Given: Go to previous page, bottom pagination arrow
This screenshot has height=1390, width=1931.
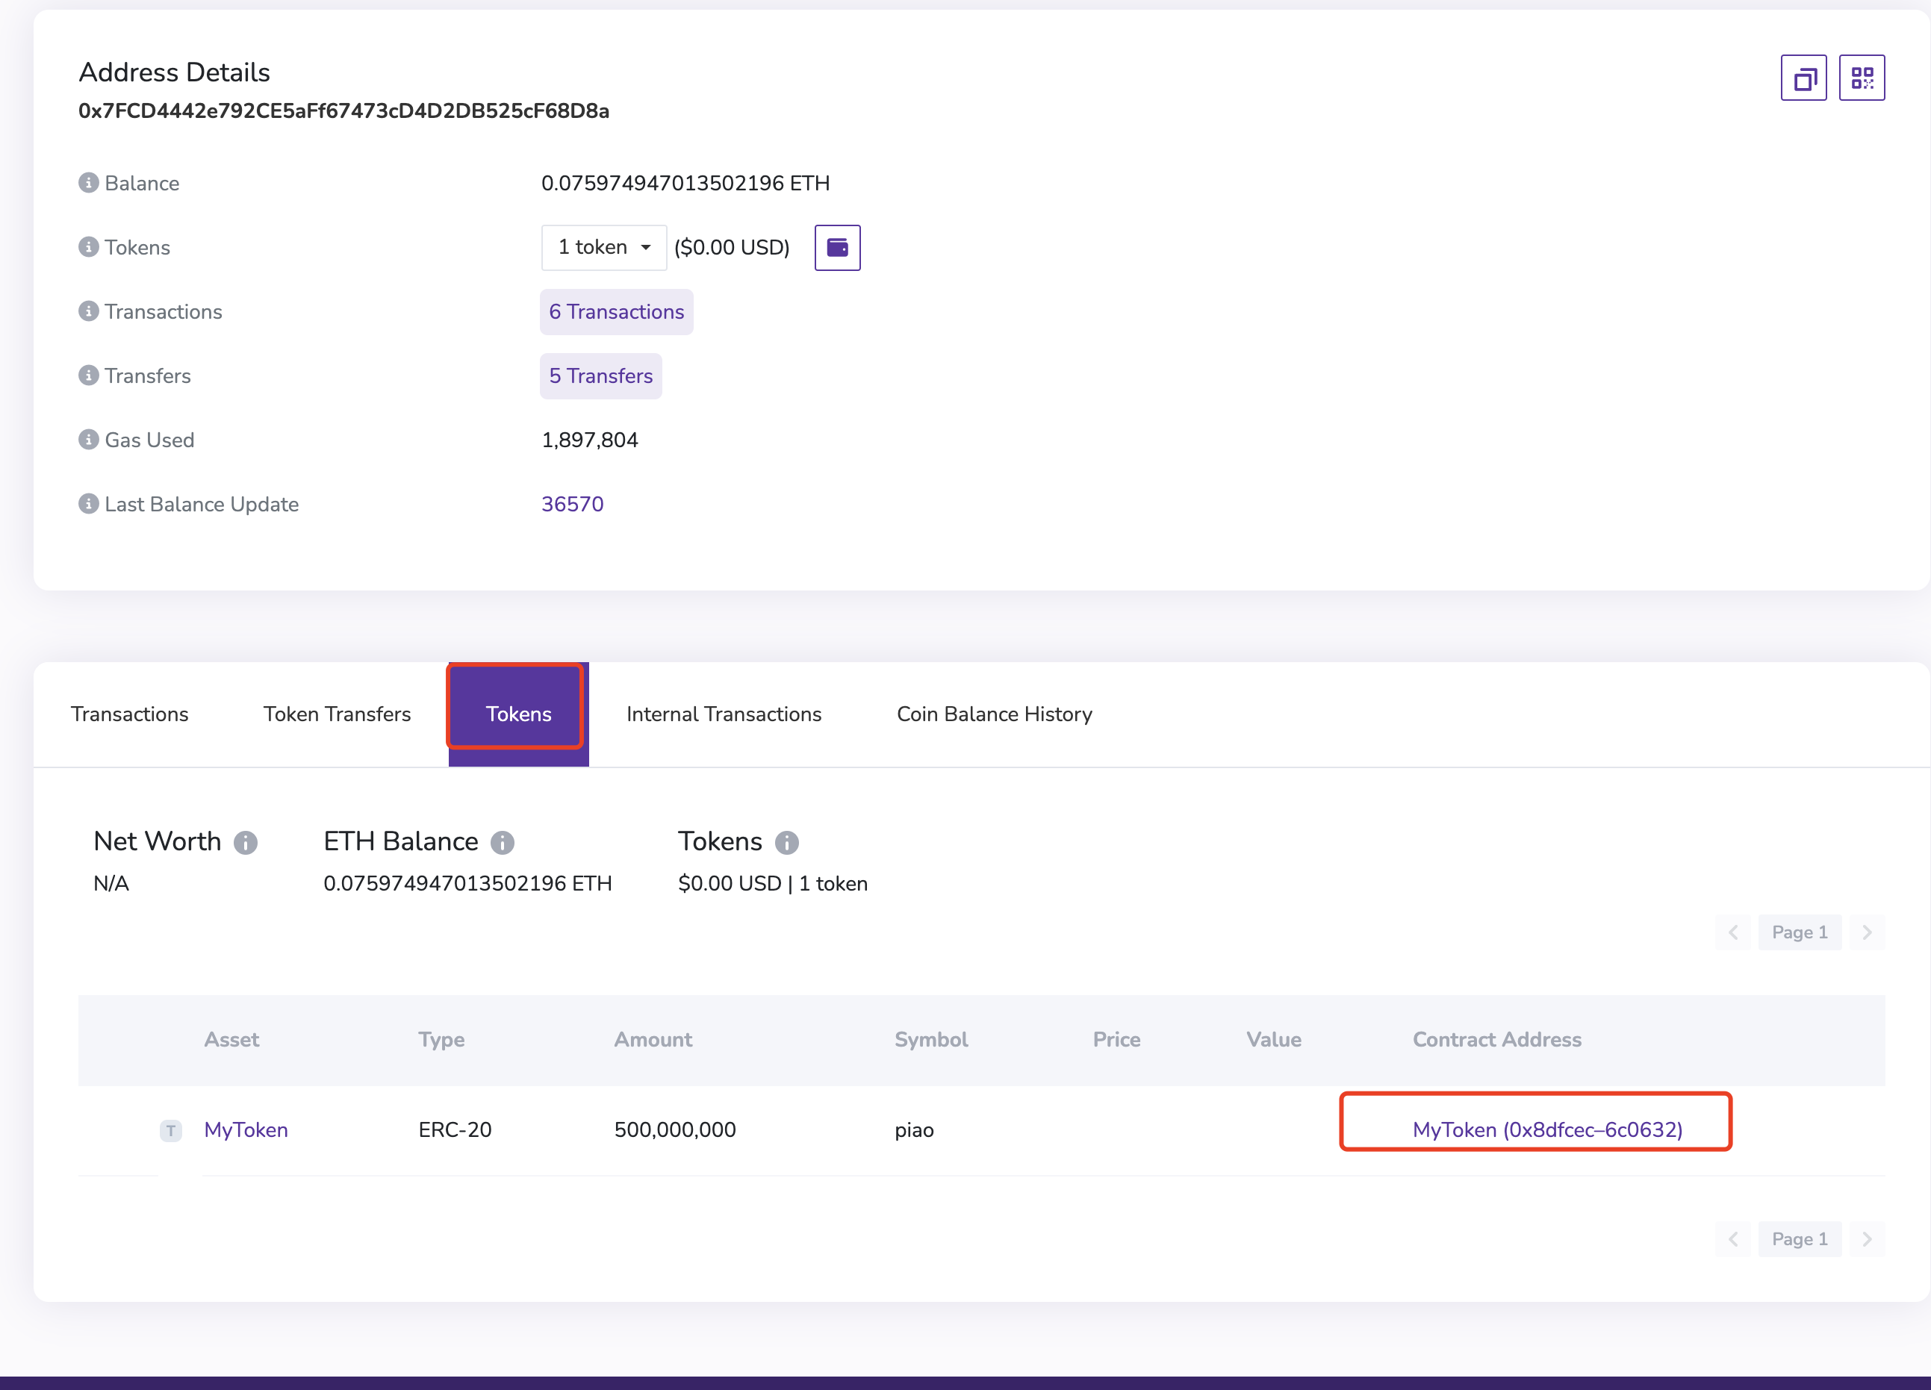Looking at the screenshot, I should pos(1732,1239).
